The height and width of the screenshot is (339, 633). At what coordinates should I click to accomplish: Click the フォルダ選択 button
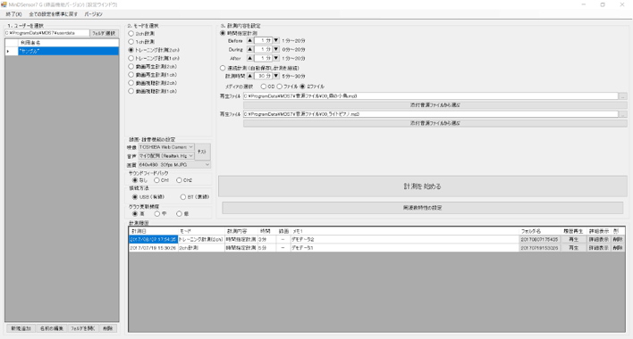[104, 33]
